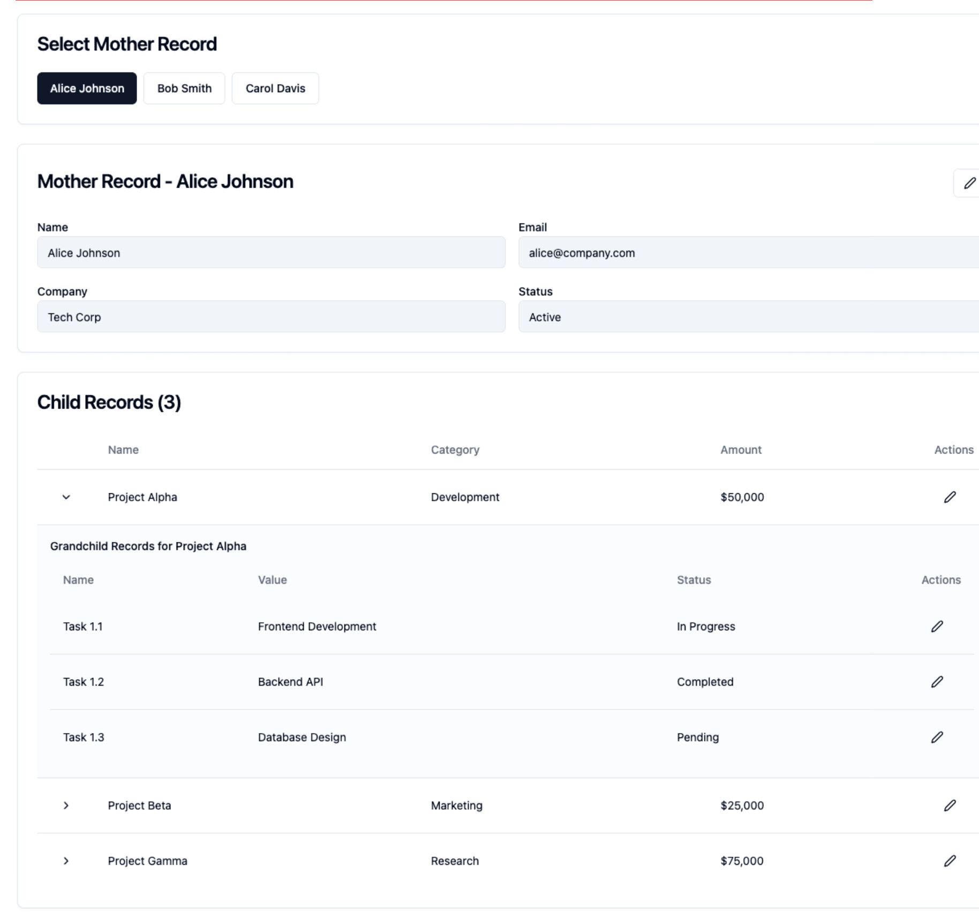Edit Task 1.3 Database Design row
The height and width of the screenshot is (919, 979).
(937, 737)
